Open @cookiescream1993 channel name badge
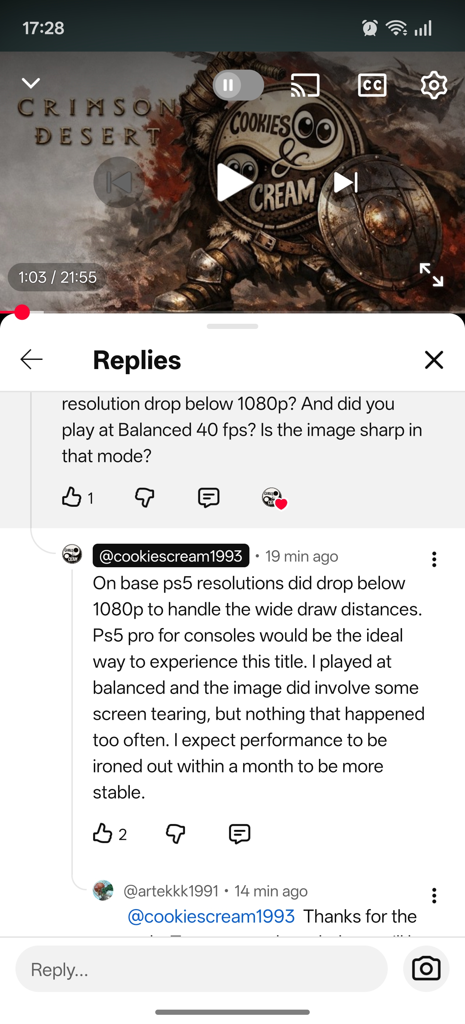The width and height of the screenshot is (465, 1024). click(171, 556)
